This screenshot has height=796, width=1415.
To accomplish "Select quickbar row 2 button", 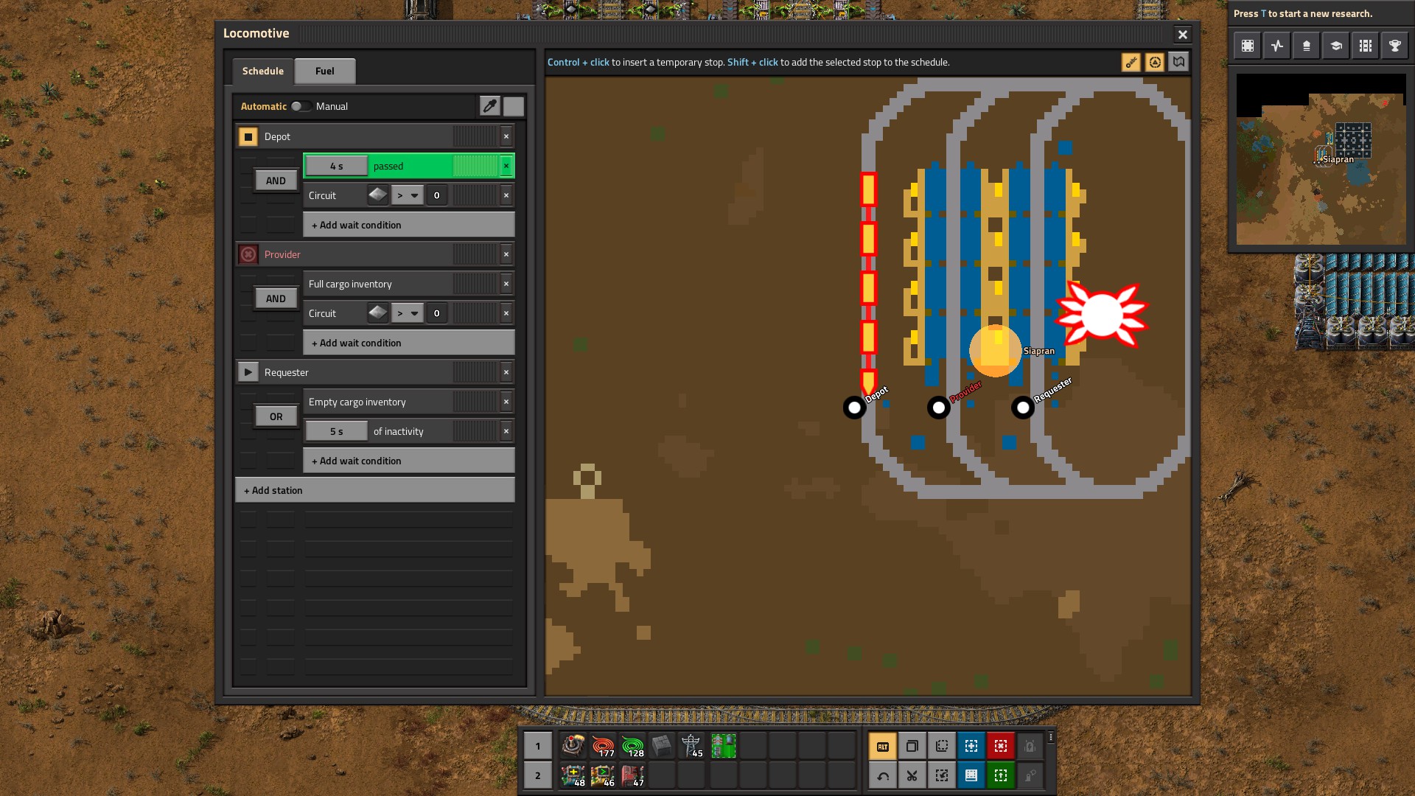I will pyautogui.click(x=538, y=775).
